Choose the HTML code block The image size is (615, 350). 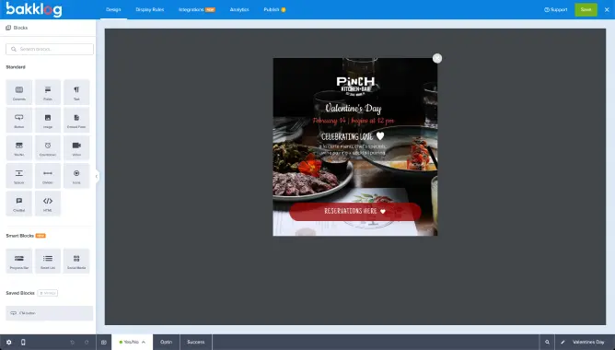click(48, 204)
